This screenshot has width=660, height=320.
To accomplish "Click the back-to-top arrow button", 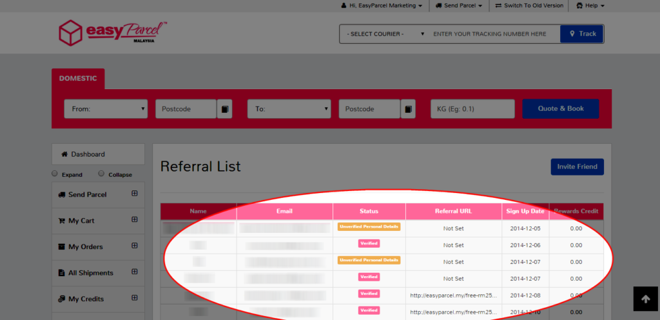I will click(646, 299).
